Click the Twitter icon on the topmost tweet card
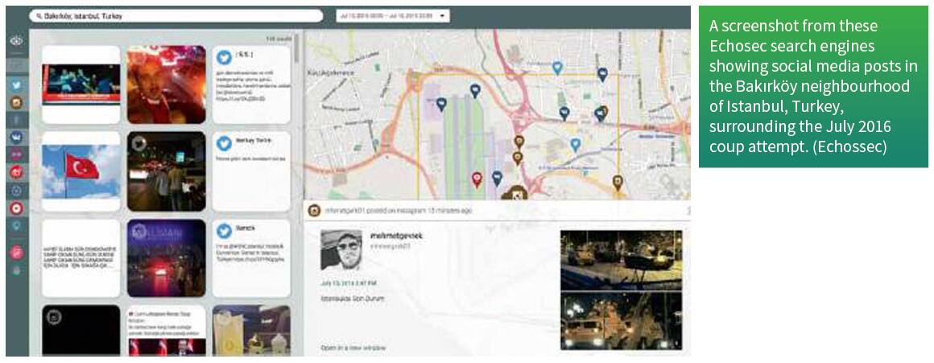The width and height of the screenshot is (934, 363). 224,57
